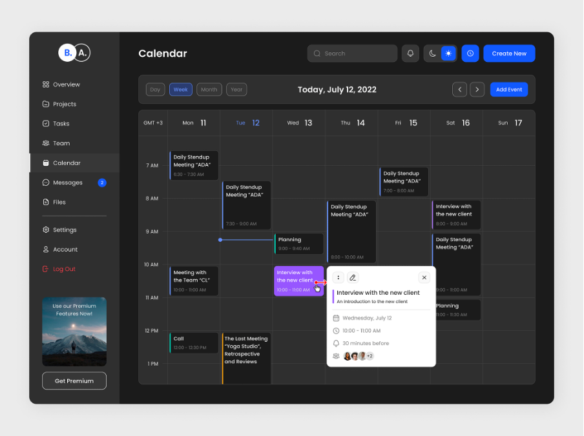Click the Add Event button
584x436 pixels.
(x=509, y=90)
